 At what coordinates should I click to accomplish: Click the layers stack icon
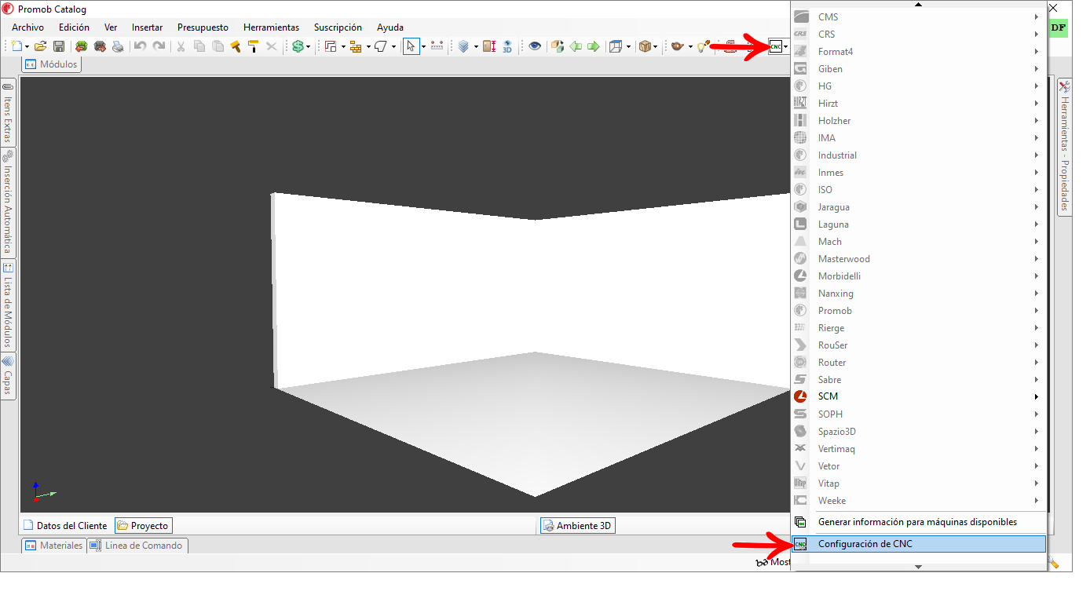click(x=463, y=46)
